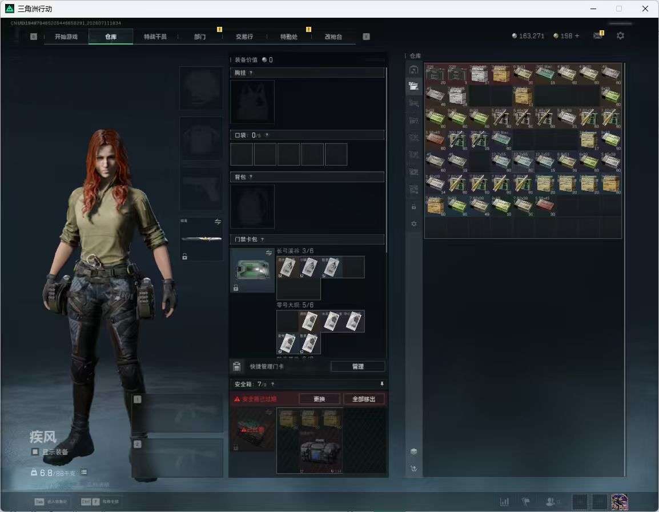
Task: Click the plus next to 198 currency
Action: coord(577,36)
